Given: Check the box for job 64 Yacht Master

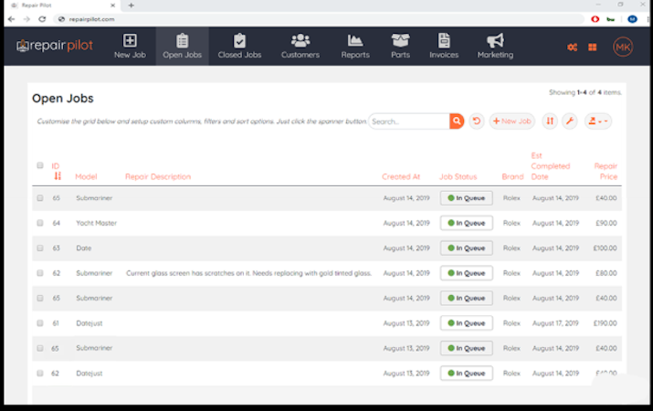Looking at the screenshot, I should click(x=40, y=223).
